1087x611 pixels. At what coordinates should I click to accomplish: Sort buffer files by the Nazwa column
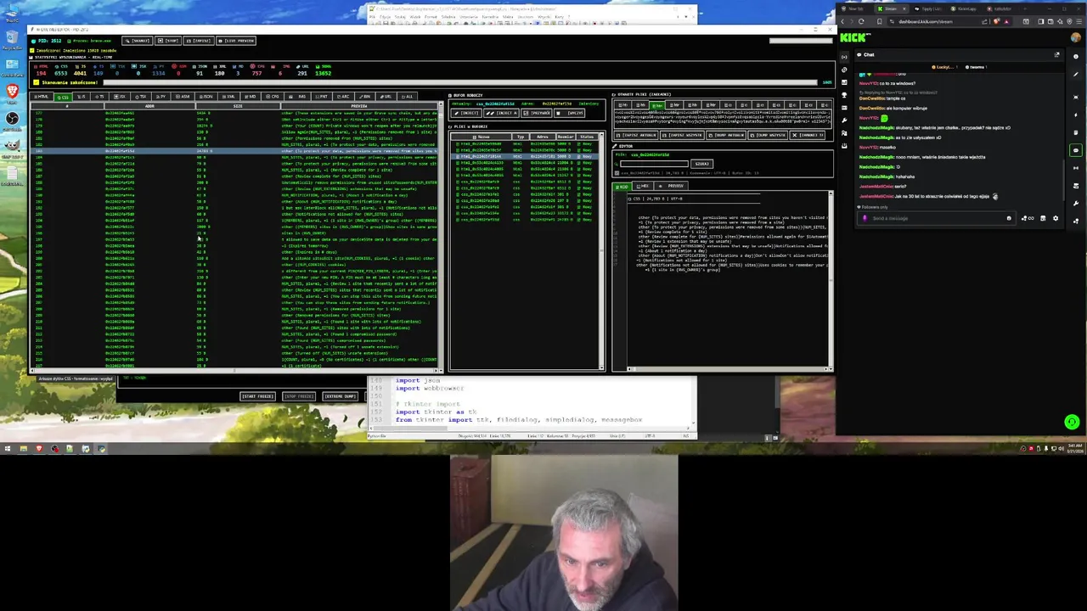481,137
